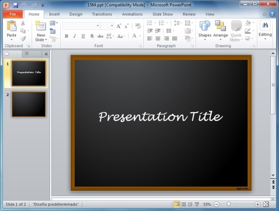Align text right
Screen dimensions: 279x211
166,38
